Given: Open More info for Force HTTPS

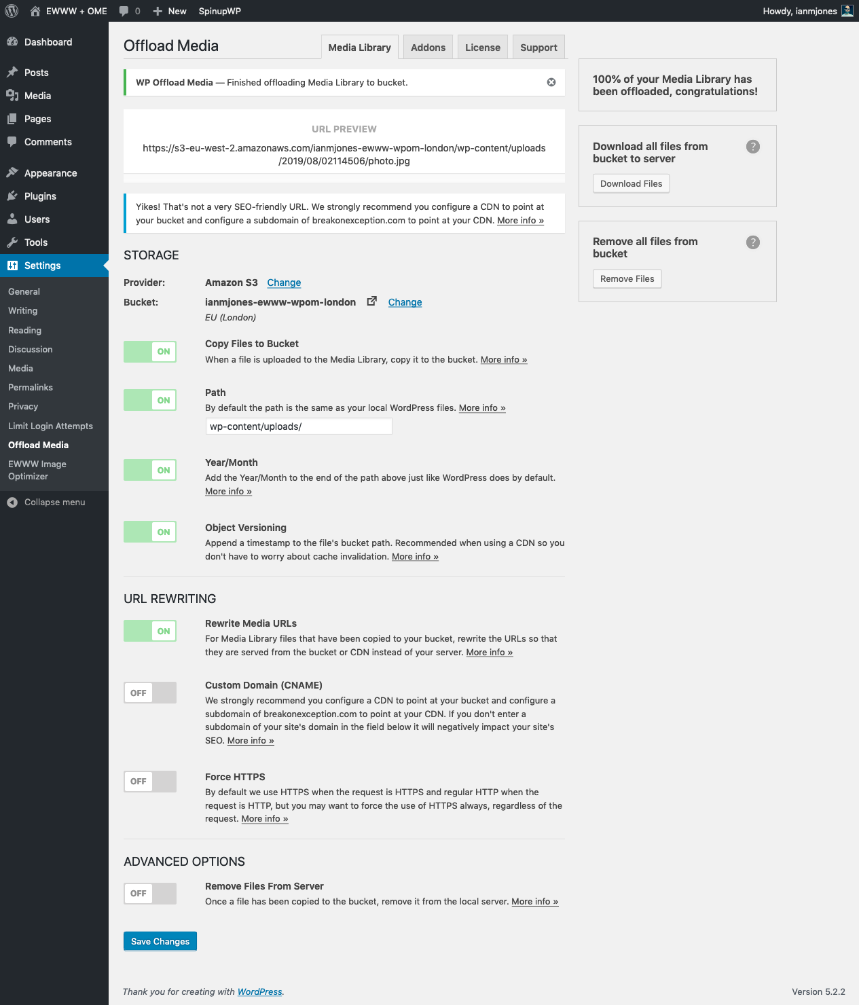Looking at the screenshot, I should click(x=265, y=819).
